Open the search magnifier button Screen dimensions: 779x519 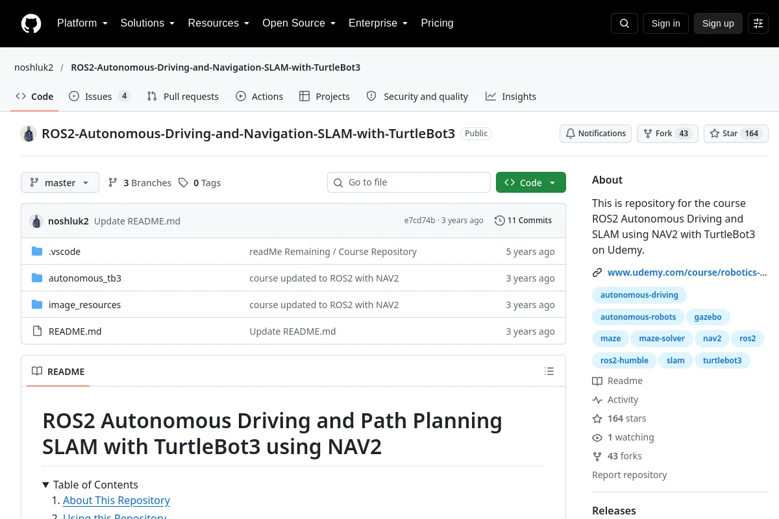[624, 23]
